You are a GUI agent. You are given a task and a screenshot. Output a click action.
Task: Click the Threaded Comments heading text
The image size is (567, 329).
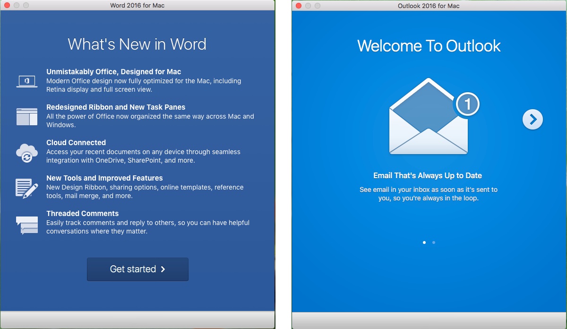pyautogui.click(x=83, y=214)
